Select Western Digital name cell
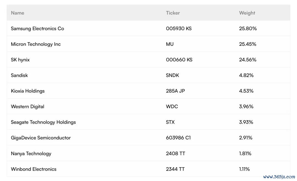Screen dimensions: 297x181 tap(28, 107)
